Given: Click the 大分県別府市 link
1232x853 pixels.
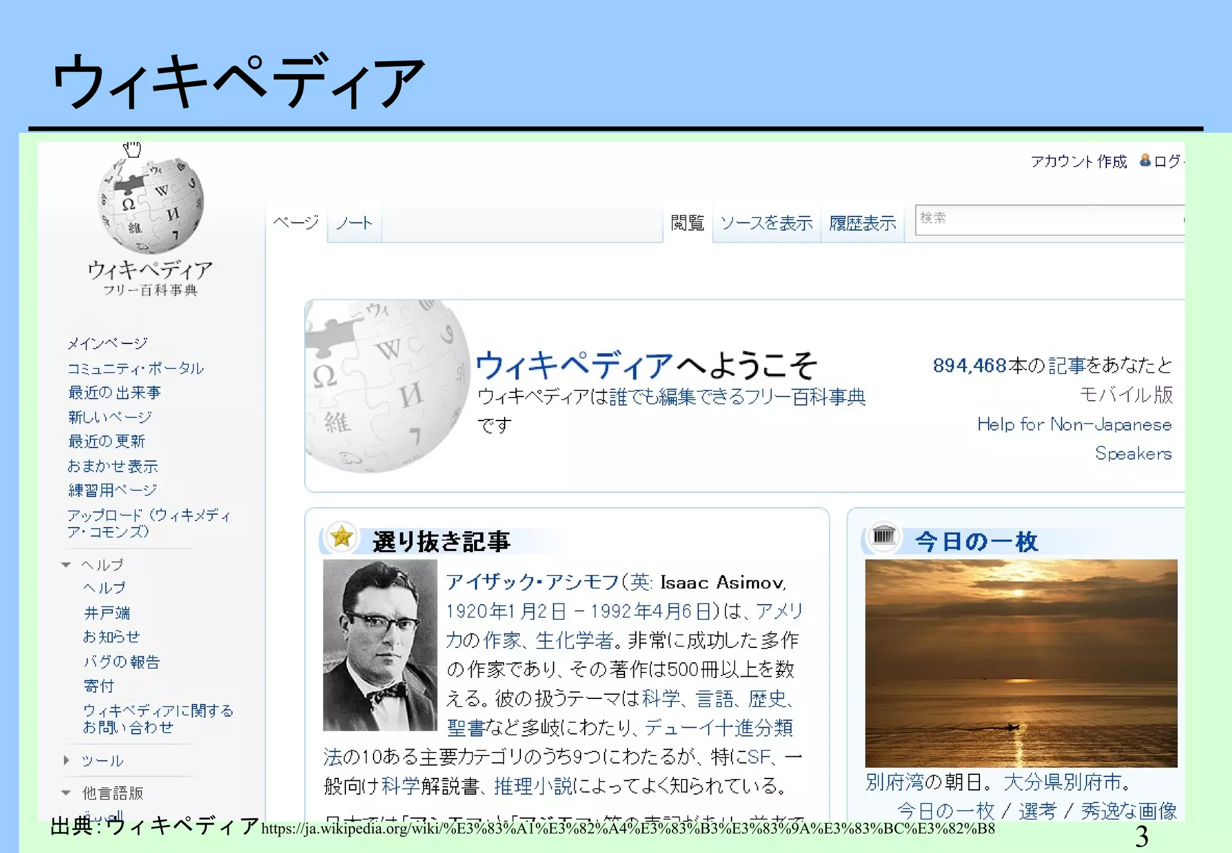Looking at the screenshot, I should click(1062, 781).
